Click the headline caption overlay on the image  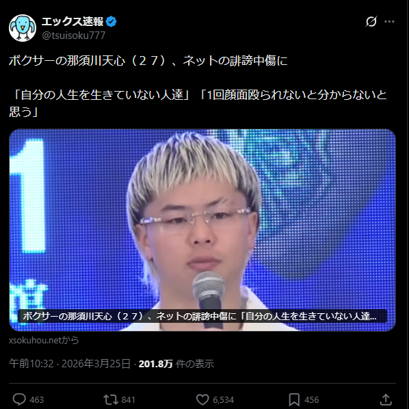pyautogui.click(x=202, y=316)
